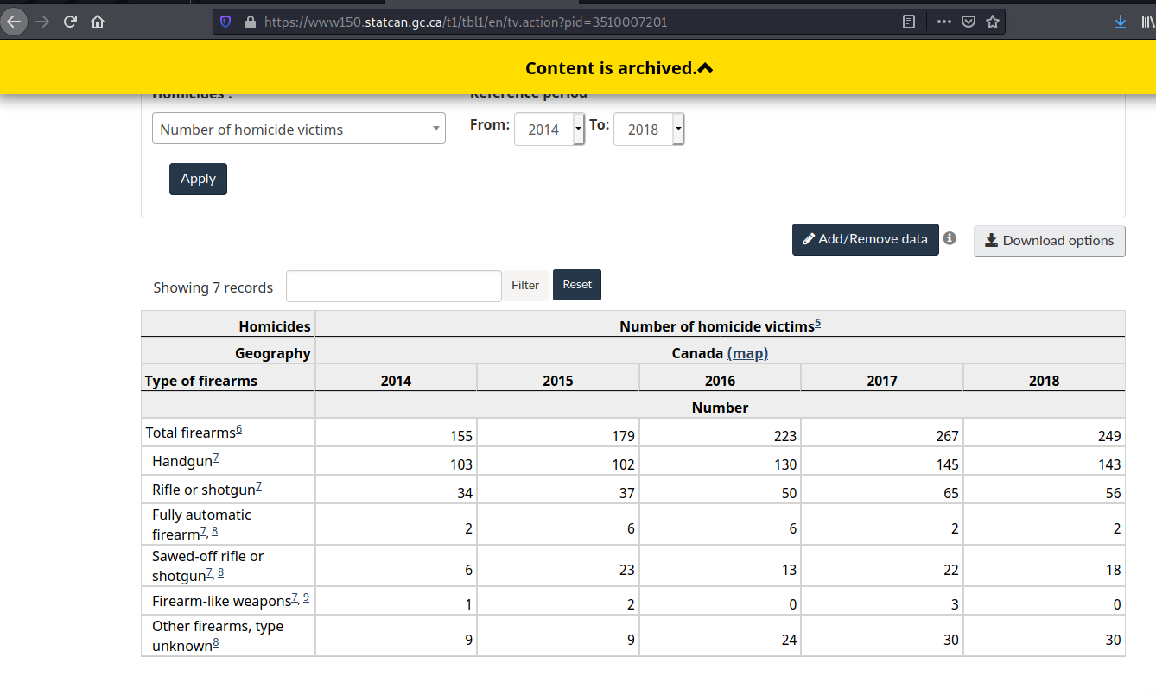Open the Canada (map) link
The image size is (1156, 695).
(x=747, y=353)
